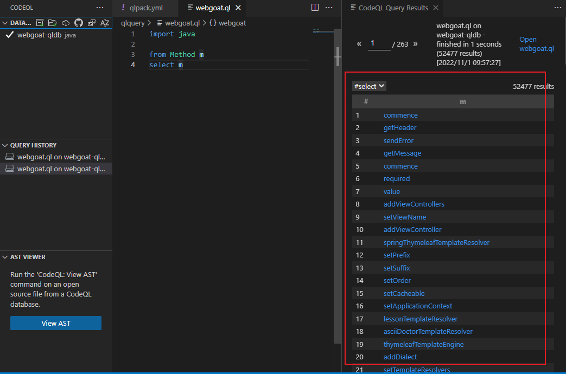Viewport: 566px width, 374px height.
Task: Open the setCacheable result link
Action: (x=404, y=294)
